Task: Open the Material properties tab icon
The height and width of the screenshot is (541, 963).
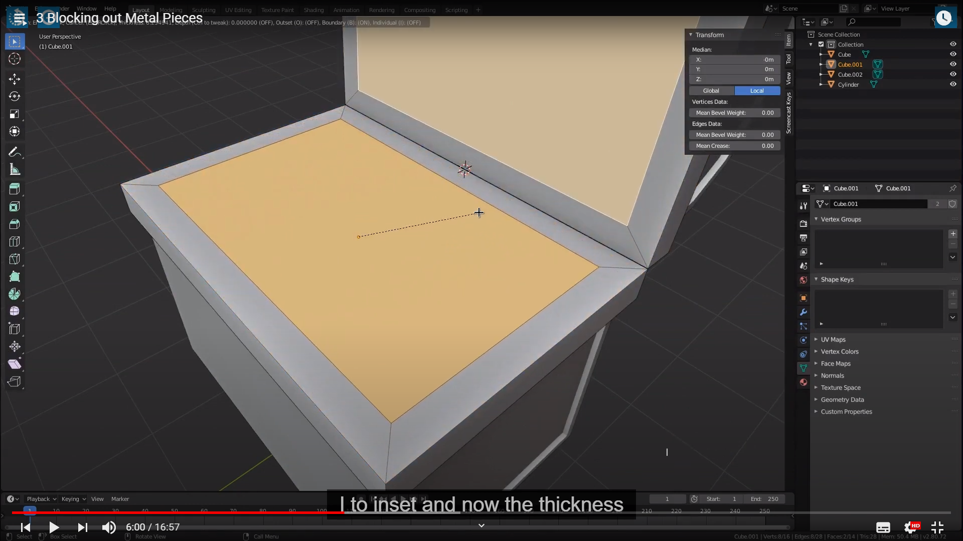Action: [804, 382]
